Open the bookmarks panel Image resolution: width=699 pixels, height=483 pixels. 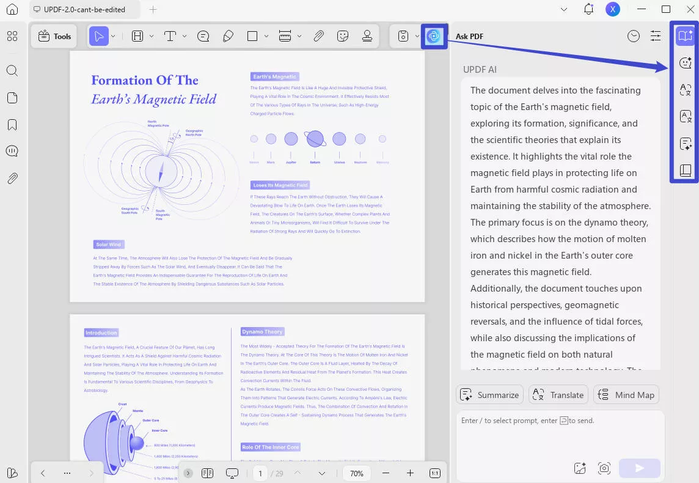(x=12, y=125)
